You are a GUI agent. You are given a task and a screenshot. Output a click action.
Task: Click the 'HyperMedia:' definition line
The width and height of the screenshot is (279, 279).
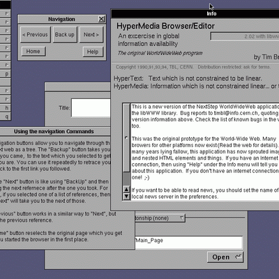[x=195, y=86]
